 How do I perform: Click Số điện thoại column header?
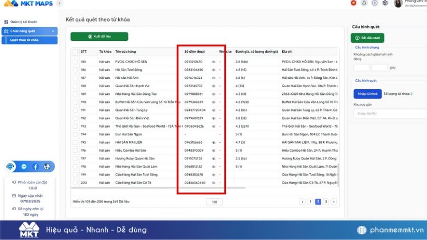pyautogui.click(x=195, y=52)
